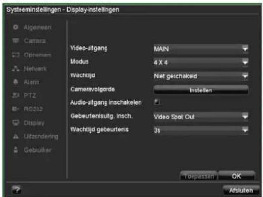Open help with the question mark icon
Image resolution: width=263 pixels, height=197 pixels.
[16, 190]
